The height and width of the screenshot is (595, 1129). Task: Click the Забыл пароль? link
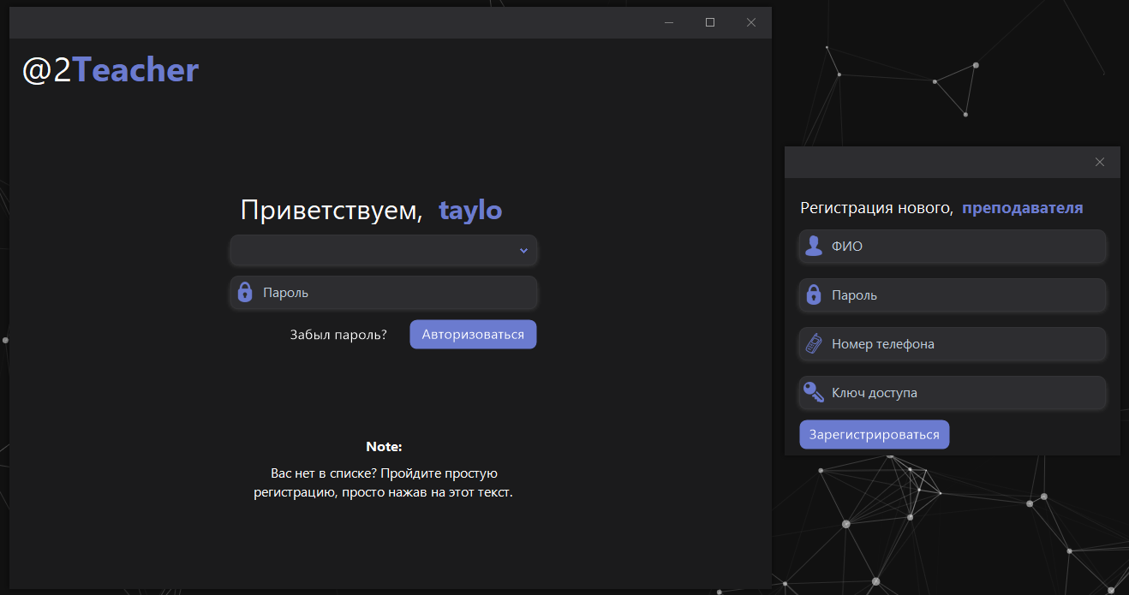pos(338,335)
